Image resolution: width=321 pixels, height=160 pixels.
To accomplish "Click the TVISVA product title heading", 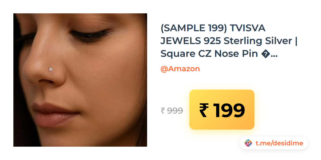I will (229, 41).
